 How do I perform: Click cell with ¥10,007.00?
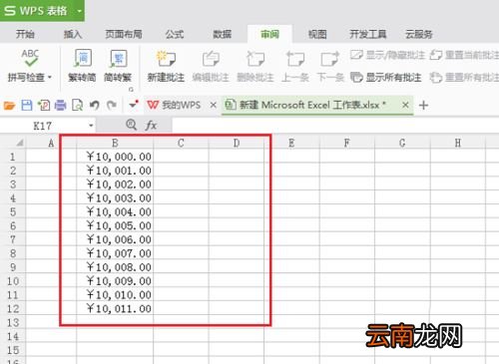pyautogui.click(x=115, y=253)
